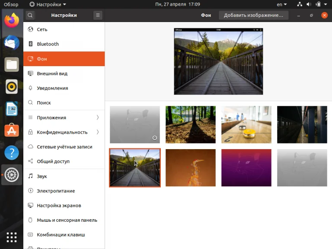Open the Bluetooth settings section

[48, 44]
